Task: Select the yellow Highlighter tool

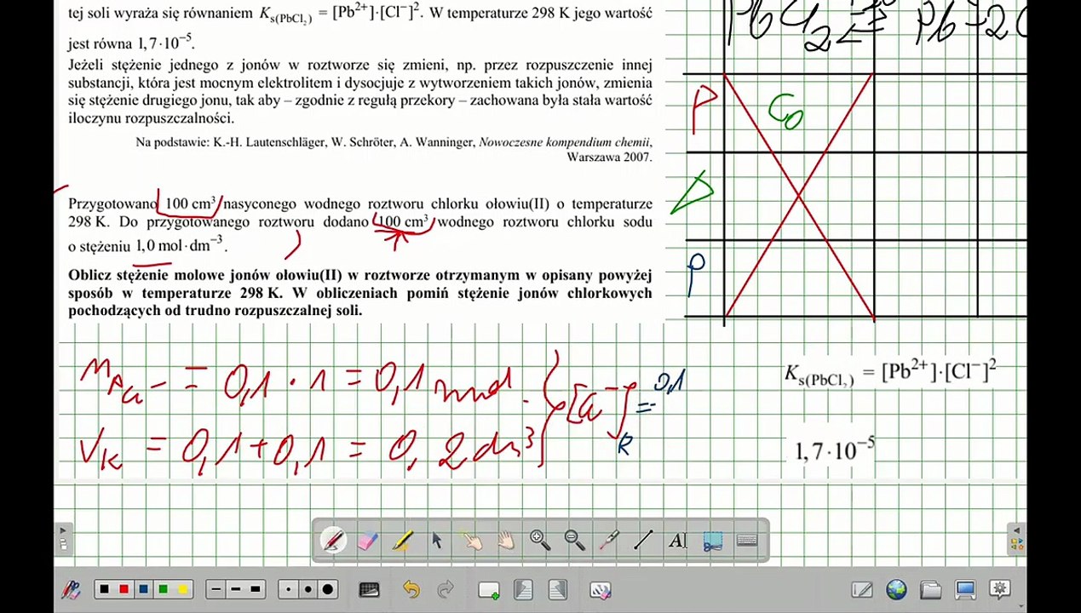Action: point(402,541)
